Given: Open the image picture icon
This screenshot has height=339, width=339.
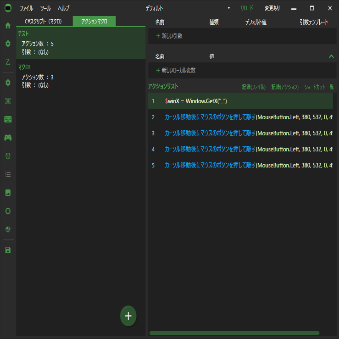Looking at the screenshot, I should pos(8,193).
